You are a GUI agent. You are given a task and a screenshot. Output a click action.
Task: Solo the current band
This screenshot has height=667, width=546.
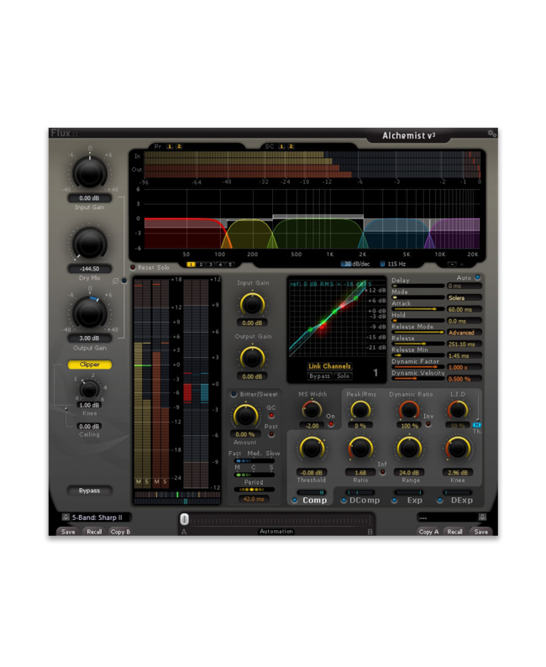point(344,376)
